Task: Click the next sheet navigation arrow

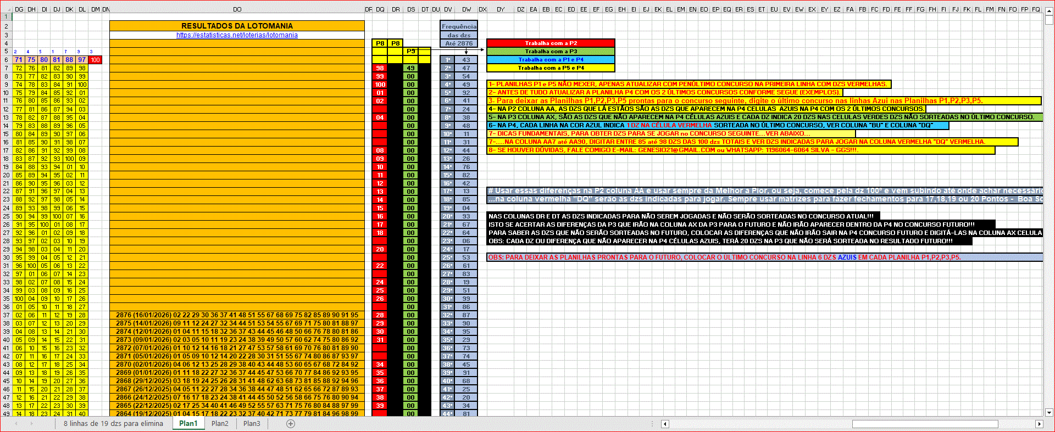Action: click(x=31, y=424)
